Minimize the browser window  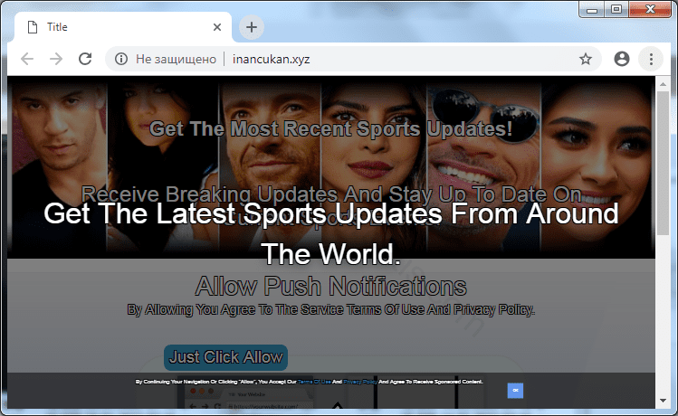(x=594, y=9)
